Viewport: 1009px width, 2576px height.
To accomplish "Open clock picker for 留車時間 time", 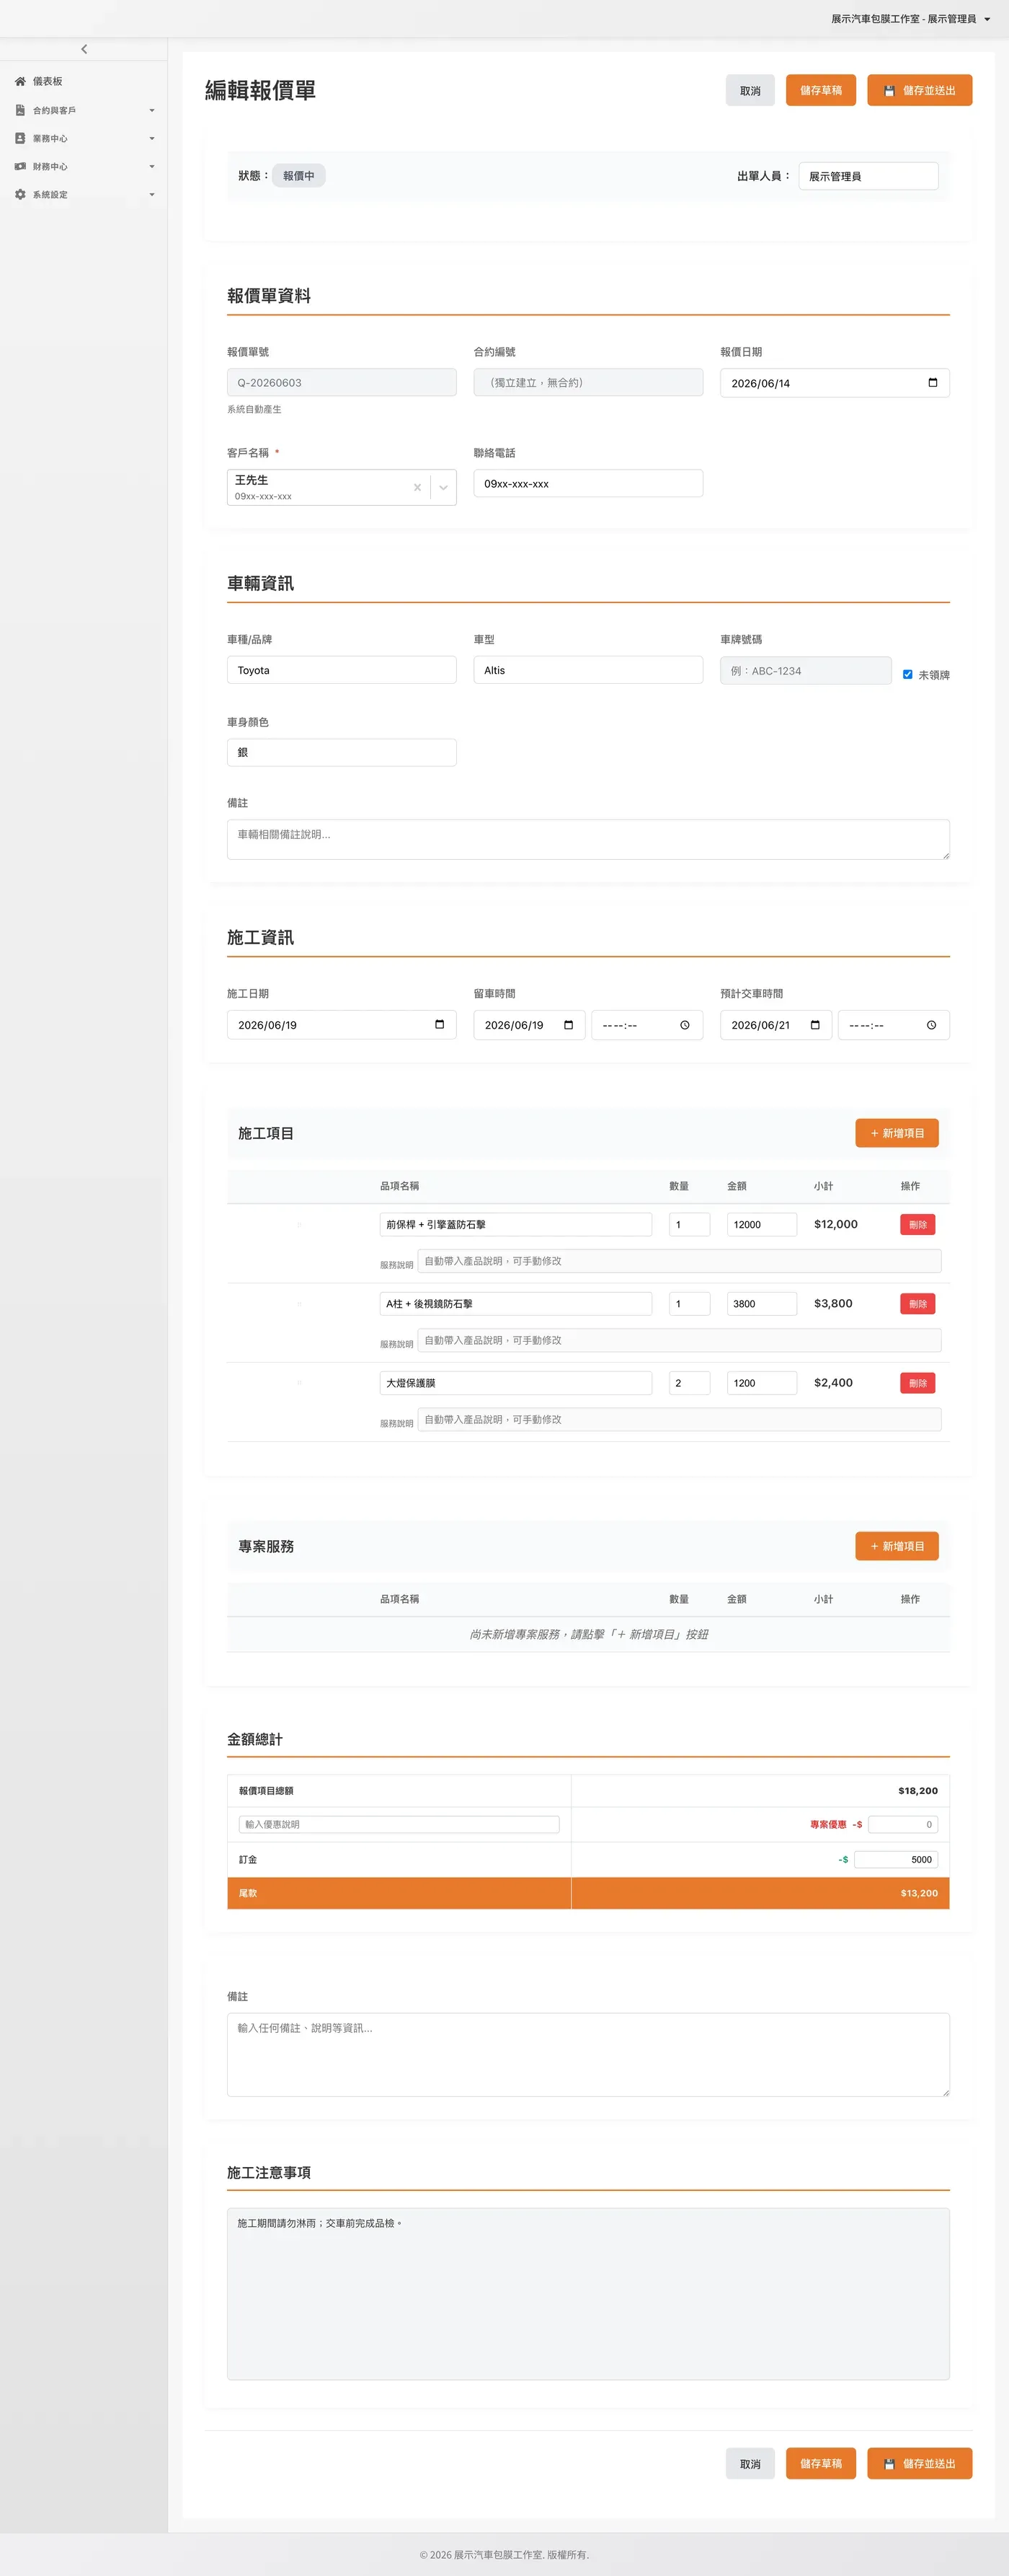I will point(685,1024).
